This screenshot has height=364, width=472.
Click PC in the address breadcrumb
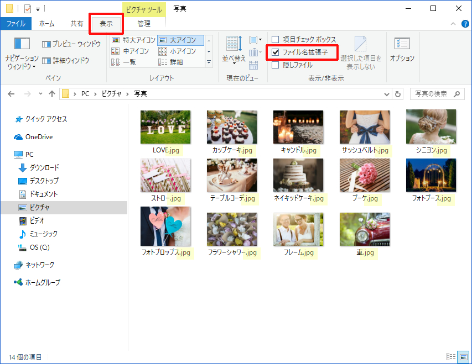point(85,94)
